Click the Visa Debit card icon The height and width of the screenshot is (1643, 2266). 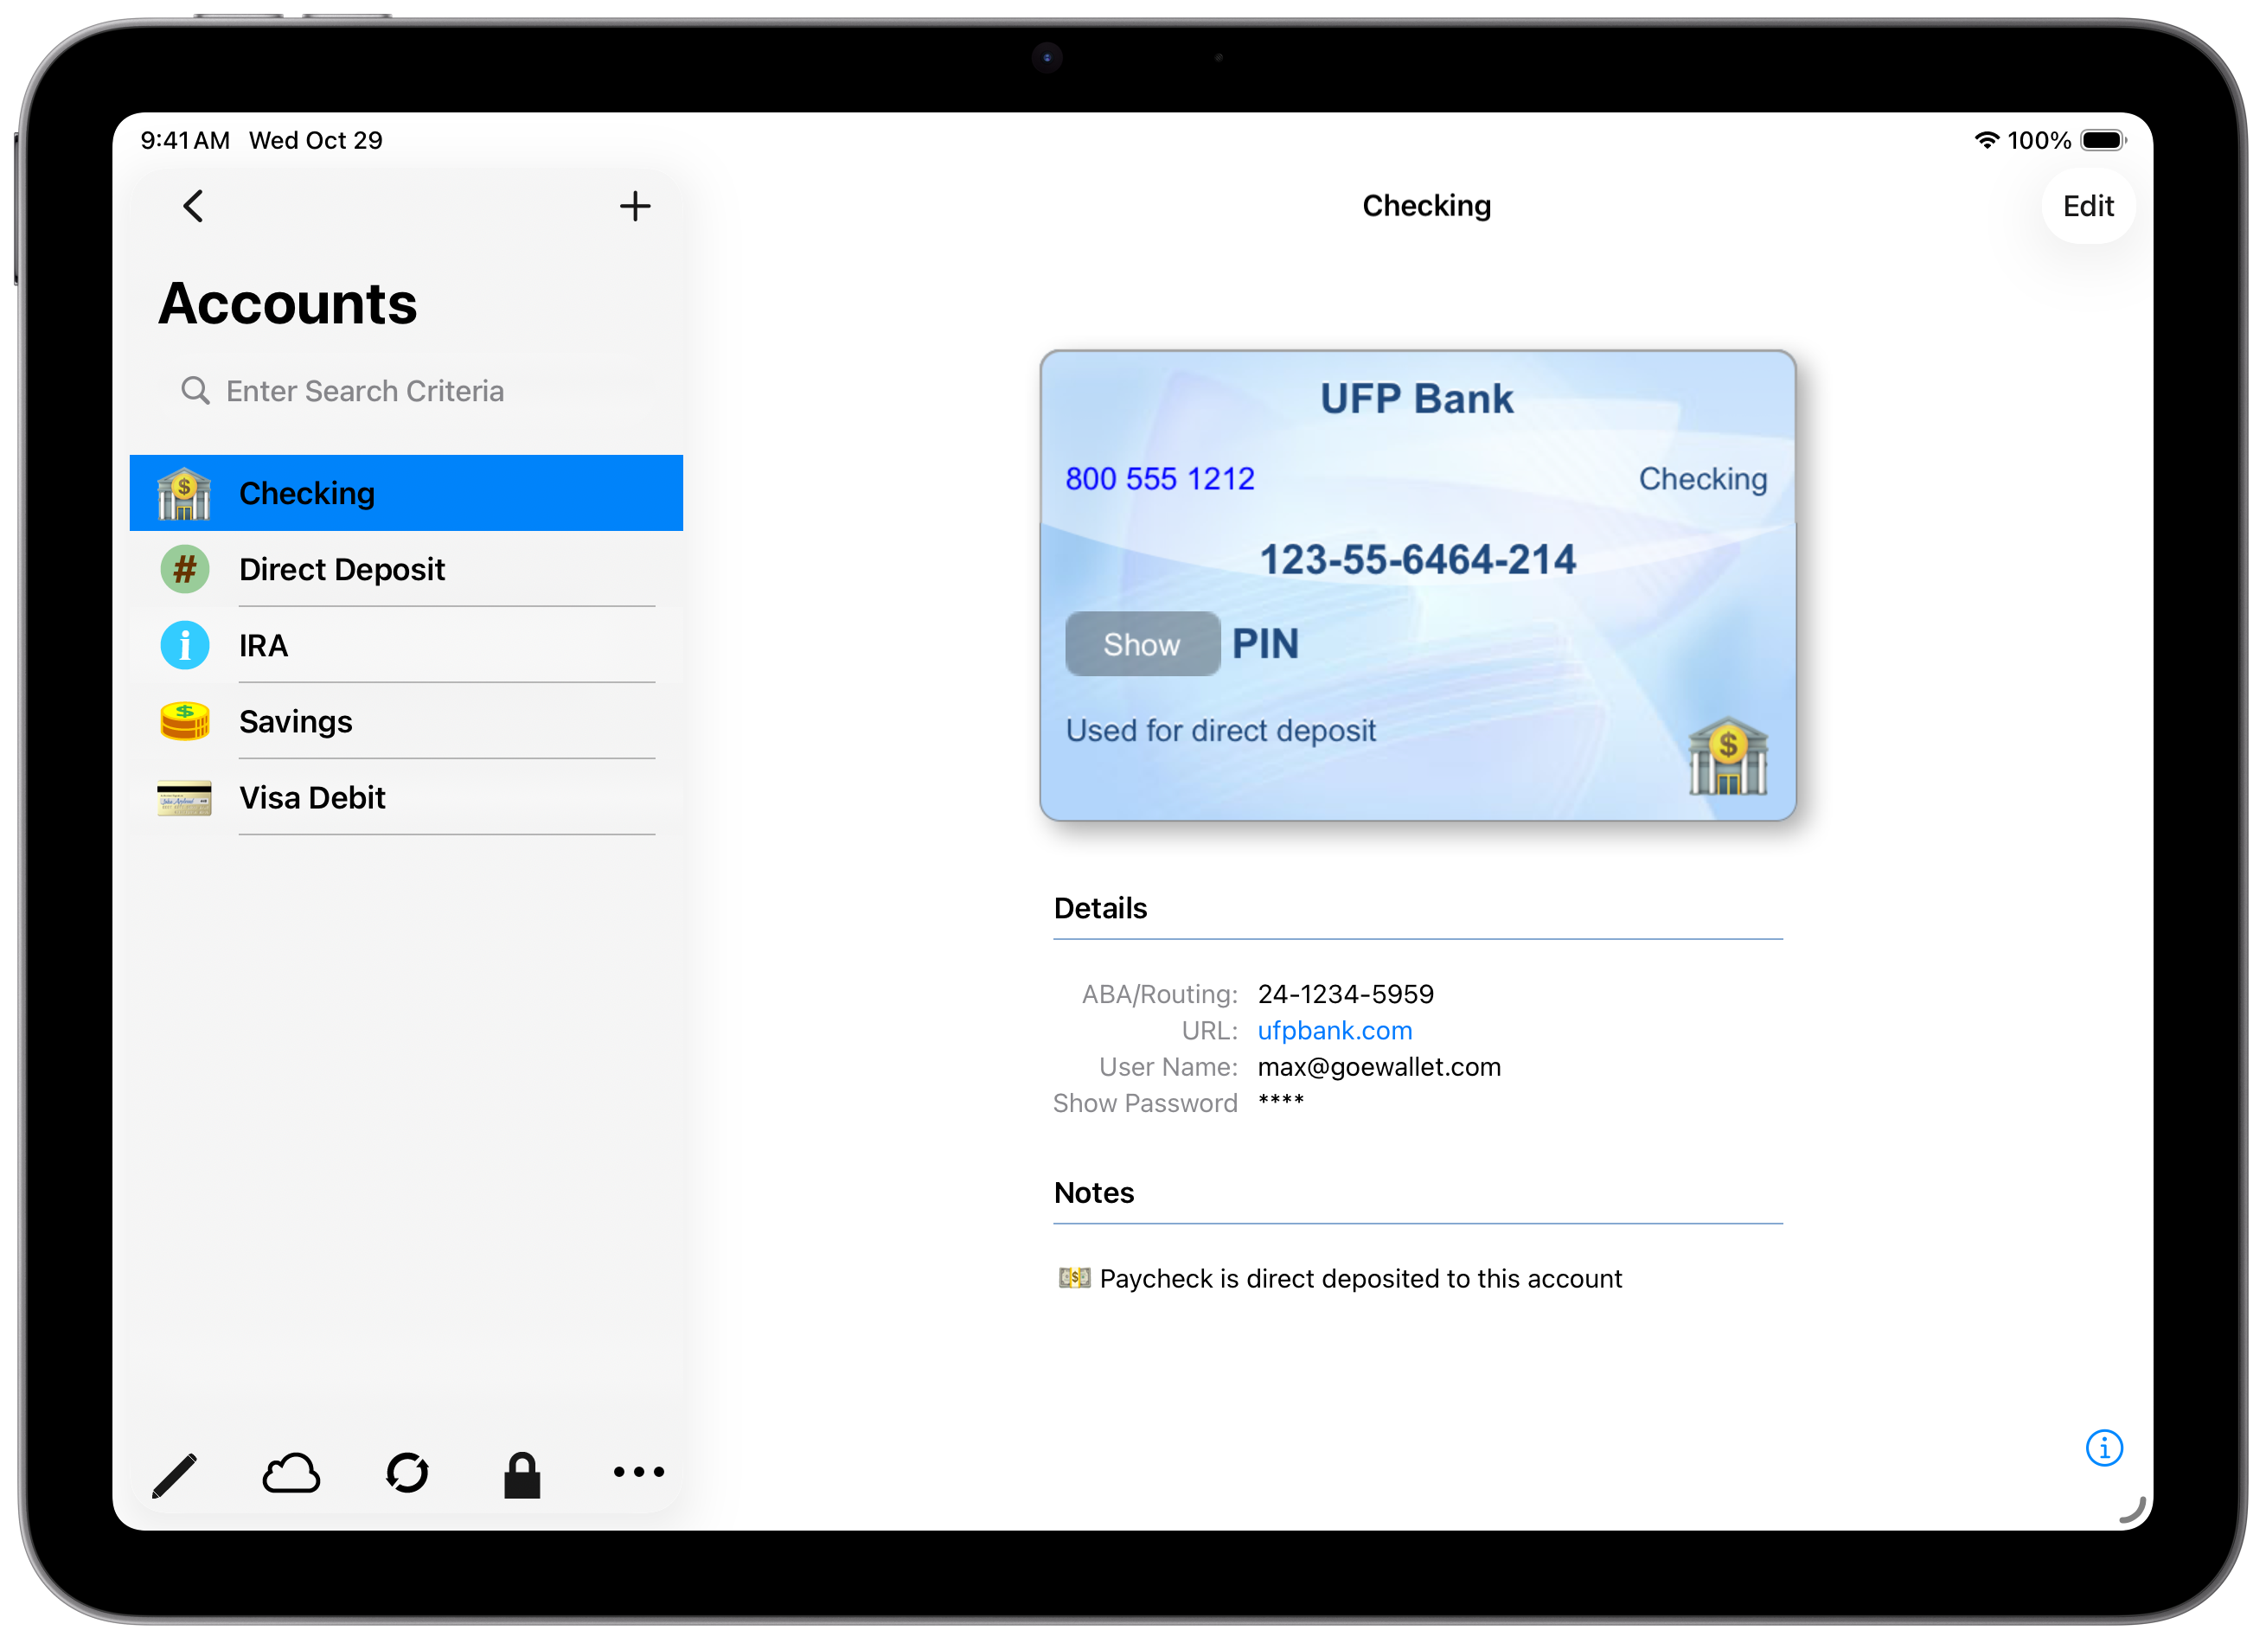184,798
